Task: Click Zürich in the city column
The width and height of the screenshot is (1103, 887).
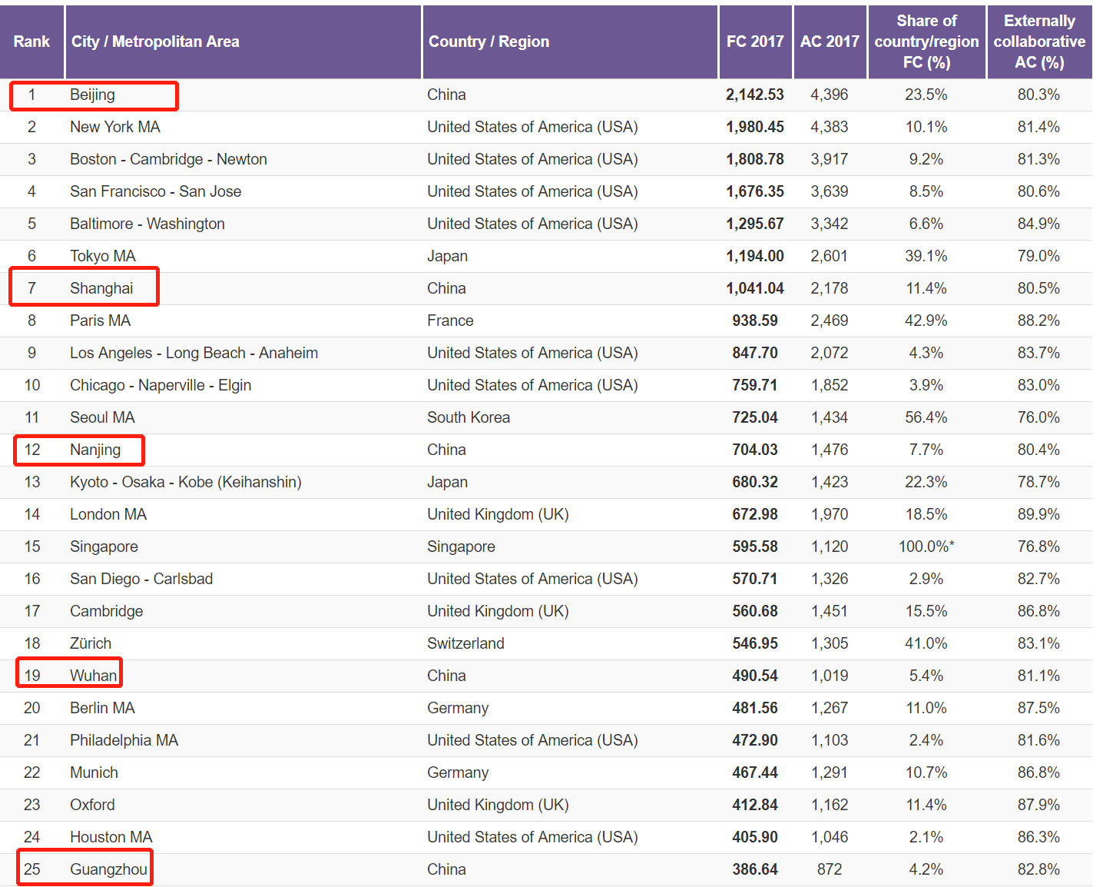Action: pyautogui.click(x=91, y=643)
